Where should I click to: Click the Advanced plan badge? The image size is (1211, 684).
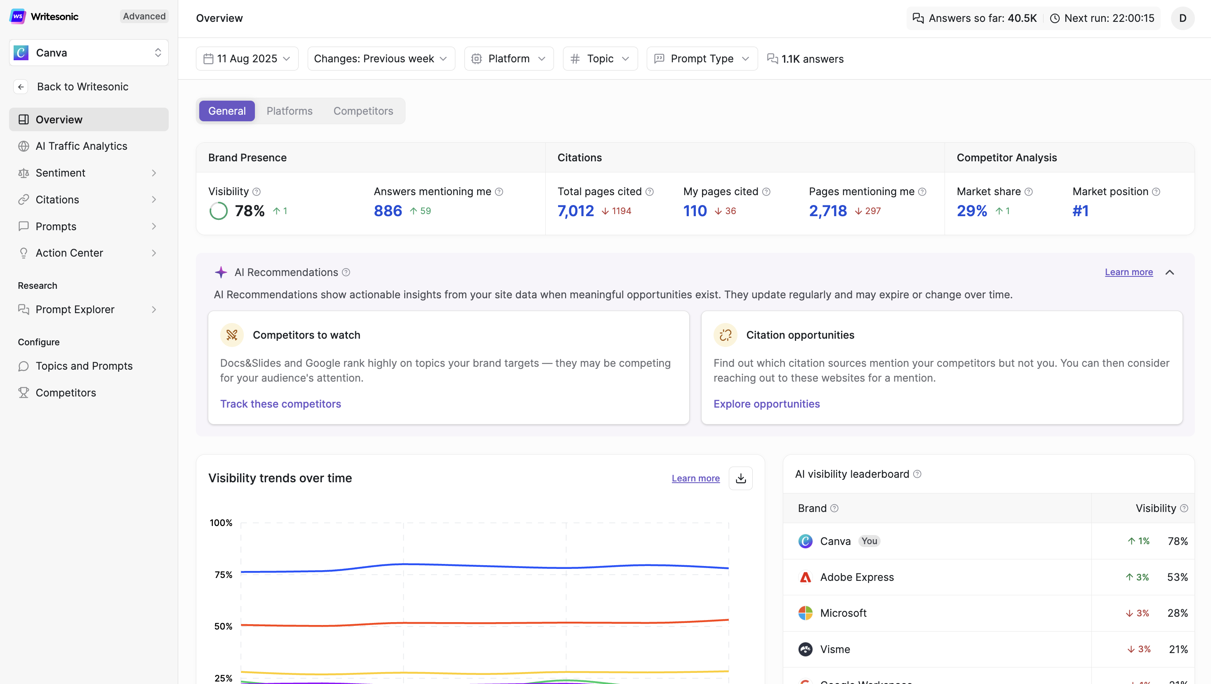144,17
